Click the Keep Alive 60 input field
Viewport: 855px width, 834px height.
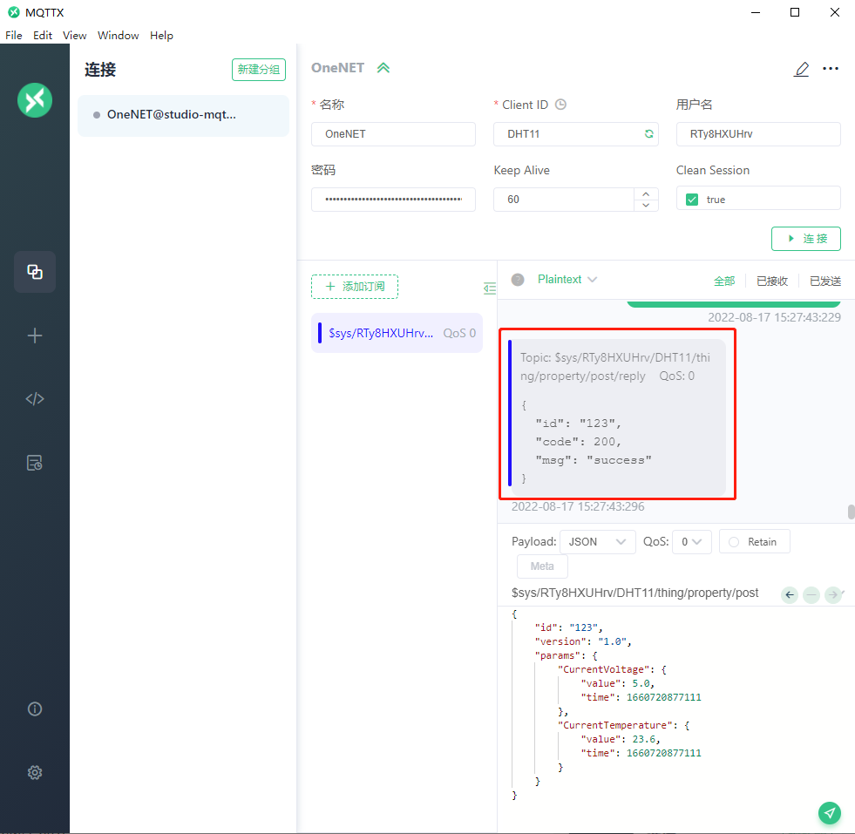564,200
